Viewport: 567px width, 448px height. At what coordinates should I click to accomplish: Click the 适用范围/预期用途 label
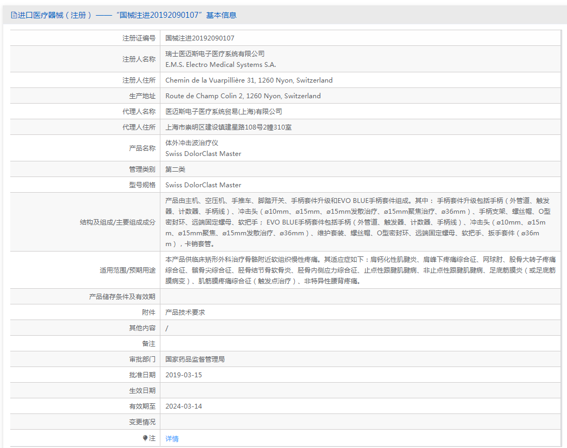click(127, 270)
